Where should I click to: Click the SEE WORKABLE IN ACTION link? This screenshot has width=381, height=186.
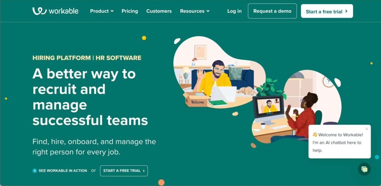point(63,171)
